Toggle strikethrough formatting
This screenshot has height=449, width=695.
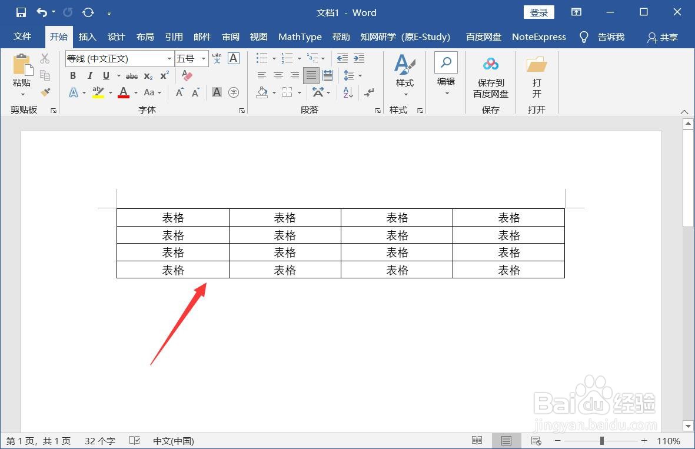(x=132, y=77)
